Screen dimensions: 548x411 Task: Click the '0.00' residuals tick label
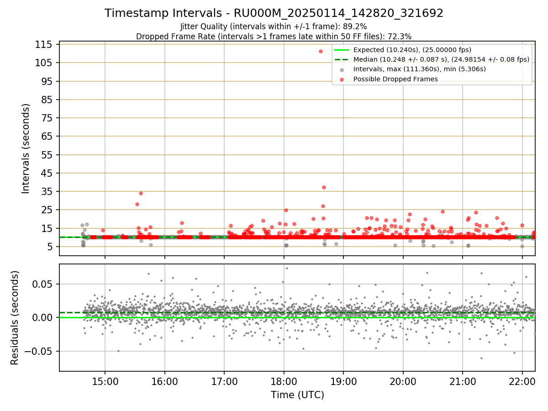point(42,318)
